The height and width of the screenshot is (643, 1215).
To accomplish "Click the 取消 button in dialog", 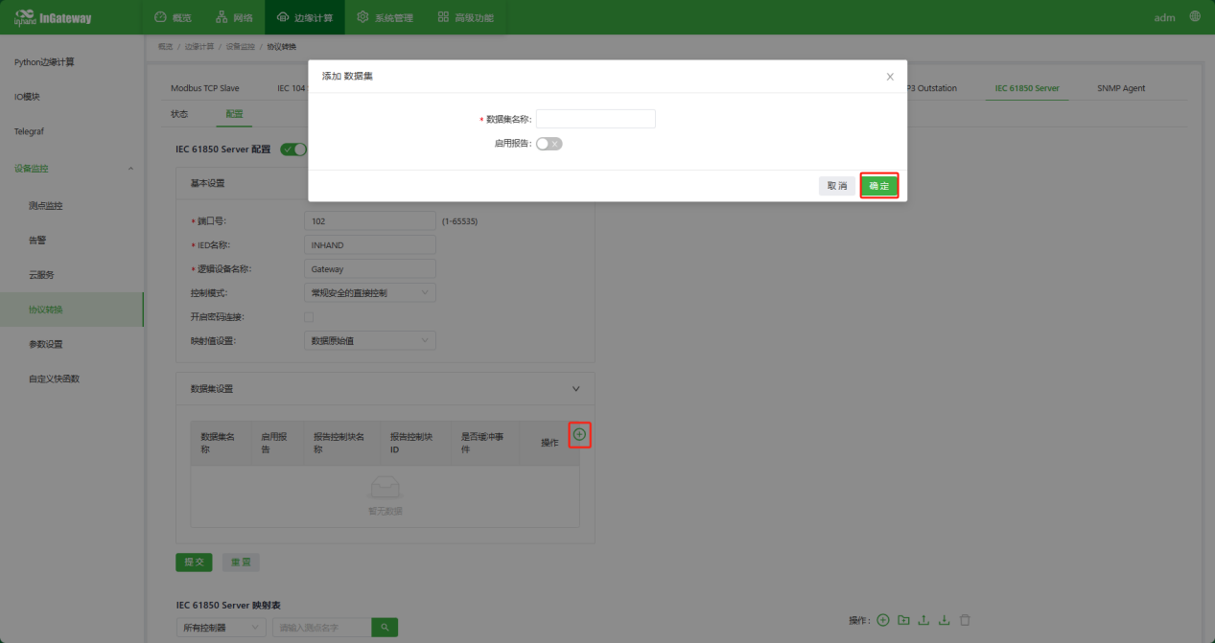I will pyautogui.click(x=837, y=186).
